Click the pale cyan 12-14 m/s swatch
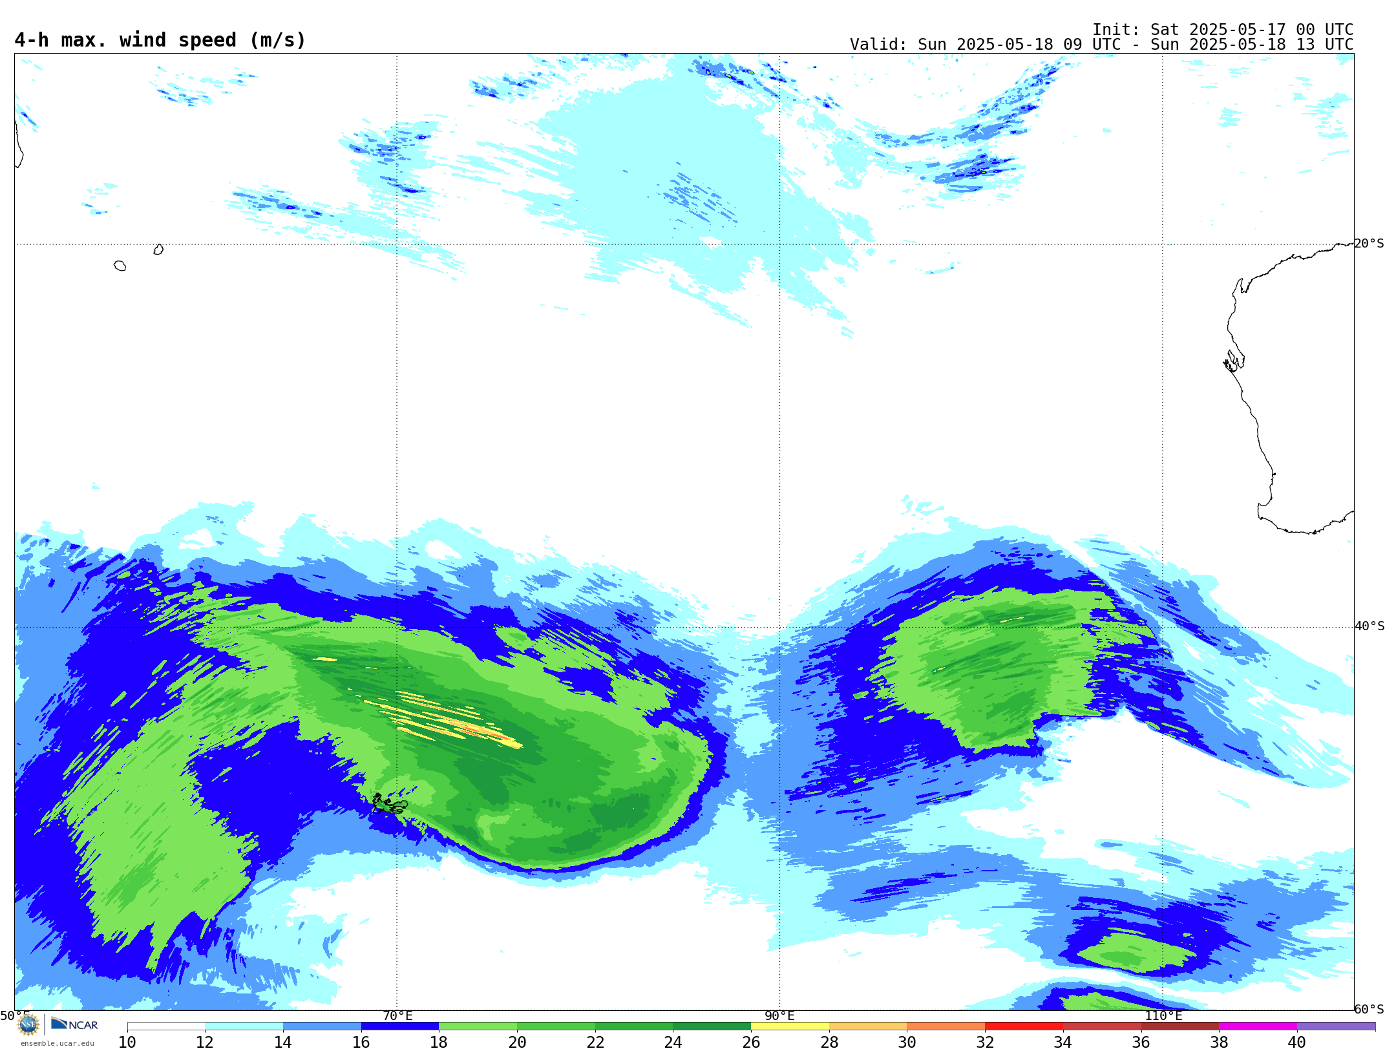This screenshot has height=1051, width=1396. coord(244,1026)
